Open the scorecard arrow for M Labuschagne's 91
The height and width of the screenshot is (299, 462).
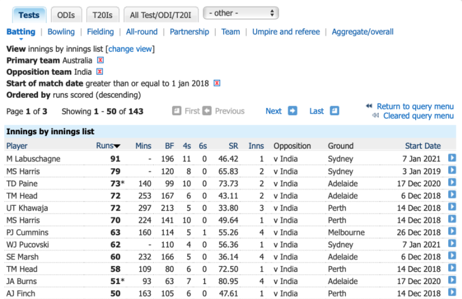(x=452, y=158)
